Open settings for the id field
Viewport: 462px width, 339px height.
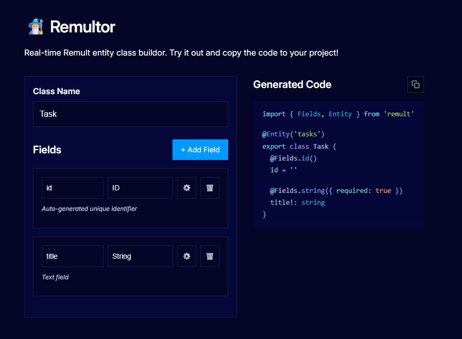pyautogui.click(x=186, y=188)
